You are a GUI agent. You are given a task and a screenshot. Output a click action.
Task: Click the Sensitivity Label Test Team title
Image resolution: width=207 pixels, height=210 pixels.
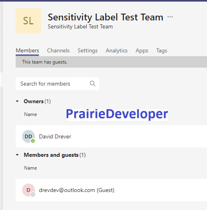[106, 17]
